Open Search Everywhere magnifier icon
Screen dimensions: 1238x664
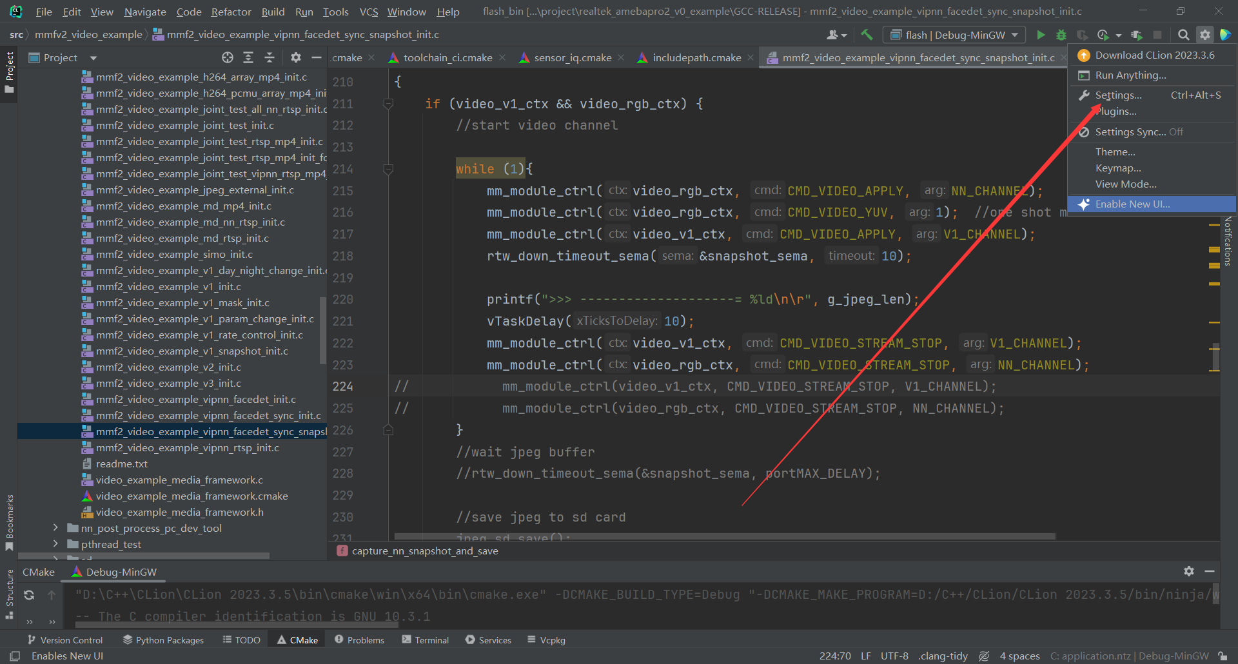pyautogui.click(x=1183, y=35)
